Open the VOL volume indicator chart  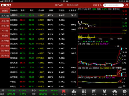coord(100,73)
